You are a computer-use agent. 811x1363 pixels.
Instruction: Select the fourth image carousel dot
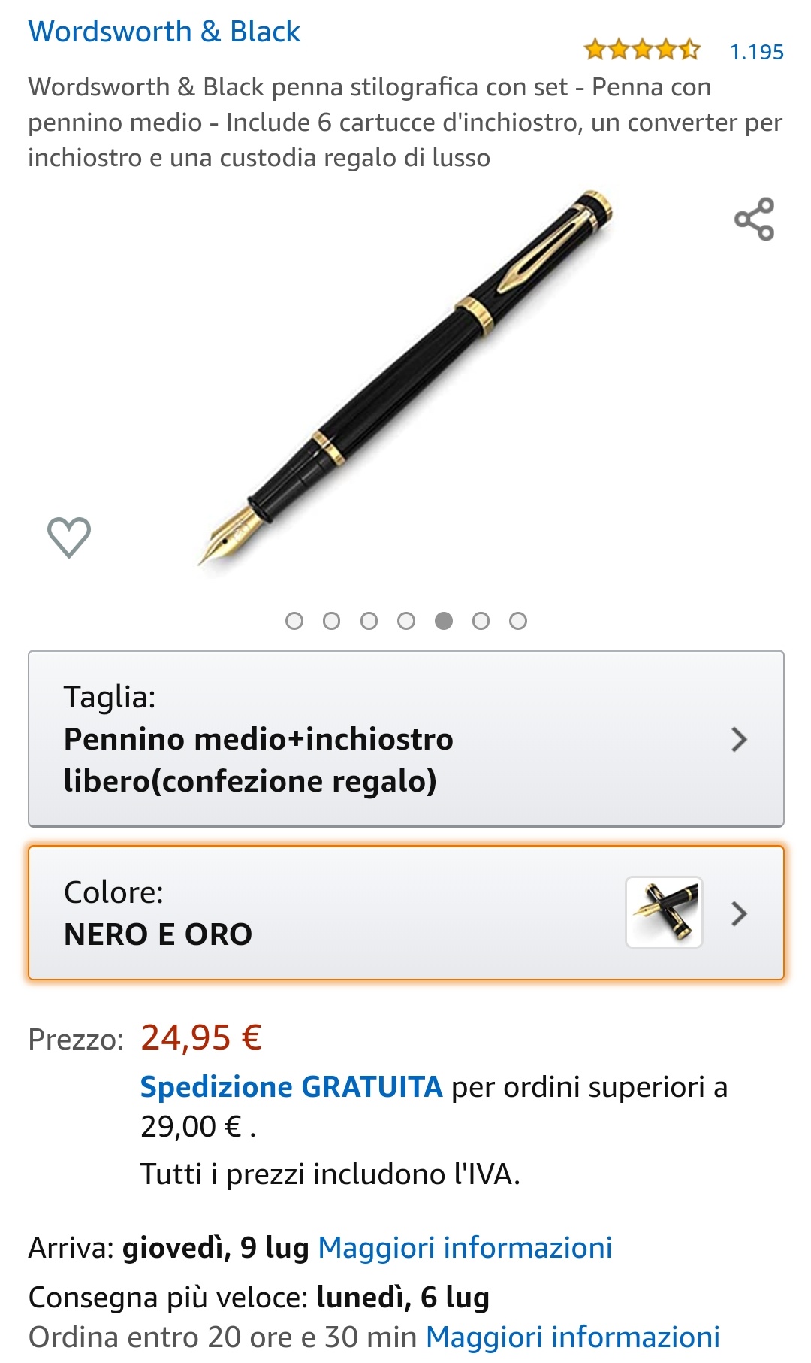[x=406, y=621]
